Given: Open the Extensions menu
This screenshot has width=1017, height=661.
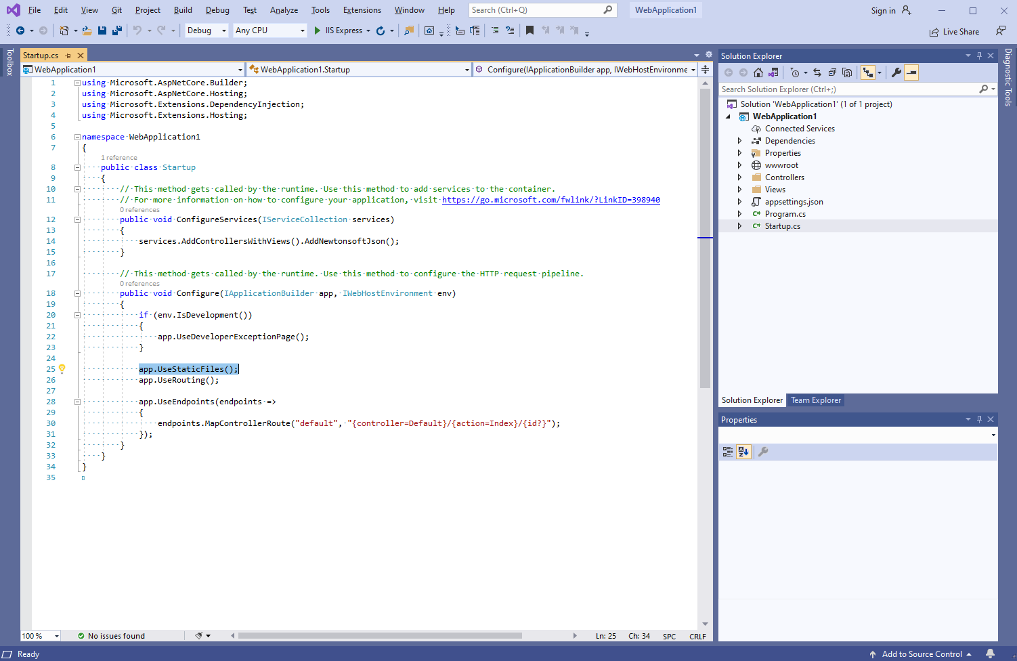Looking at the screenshot, I should coord(362,10).
